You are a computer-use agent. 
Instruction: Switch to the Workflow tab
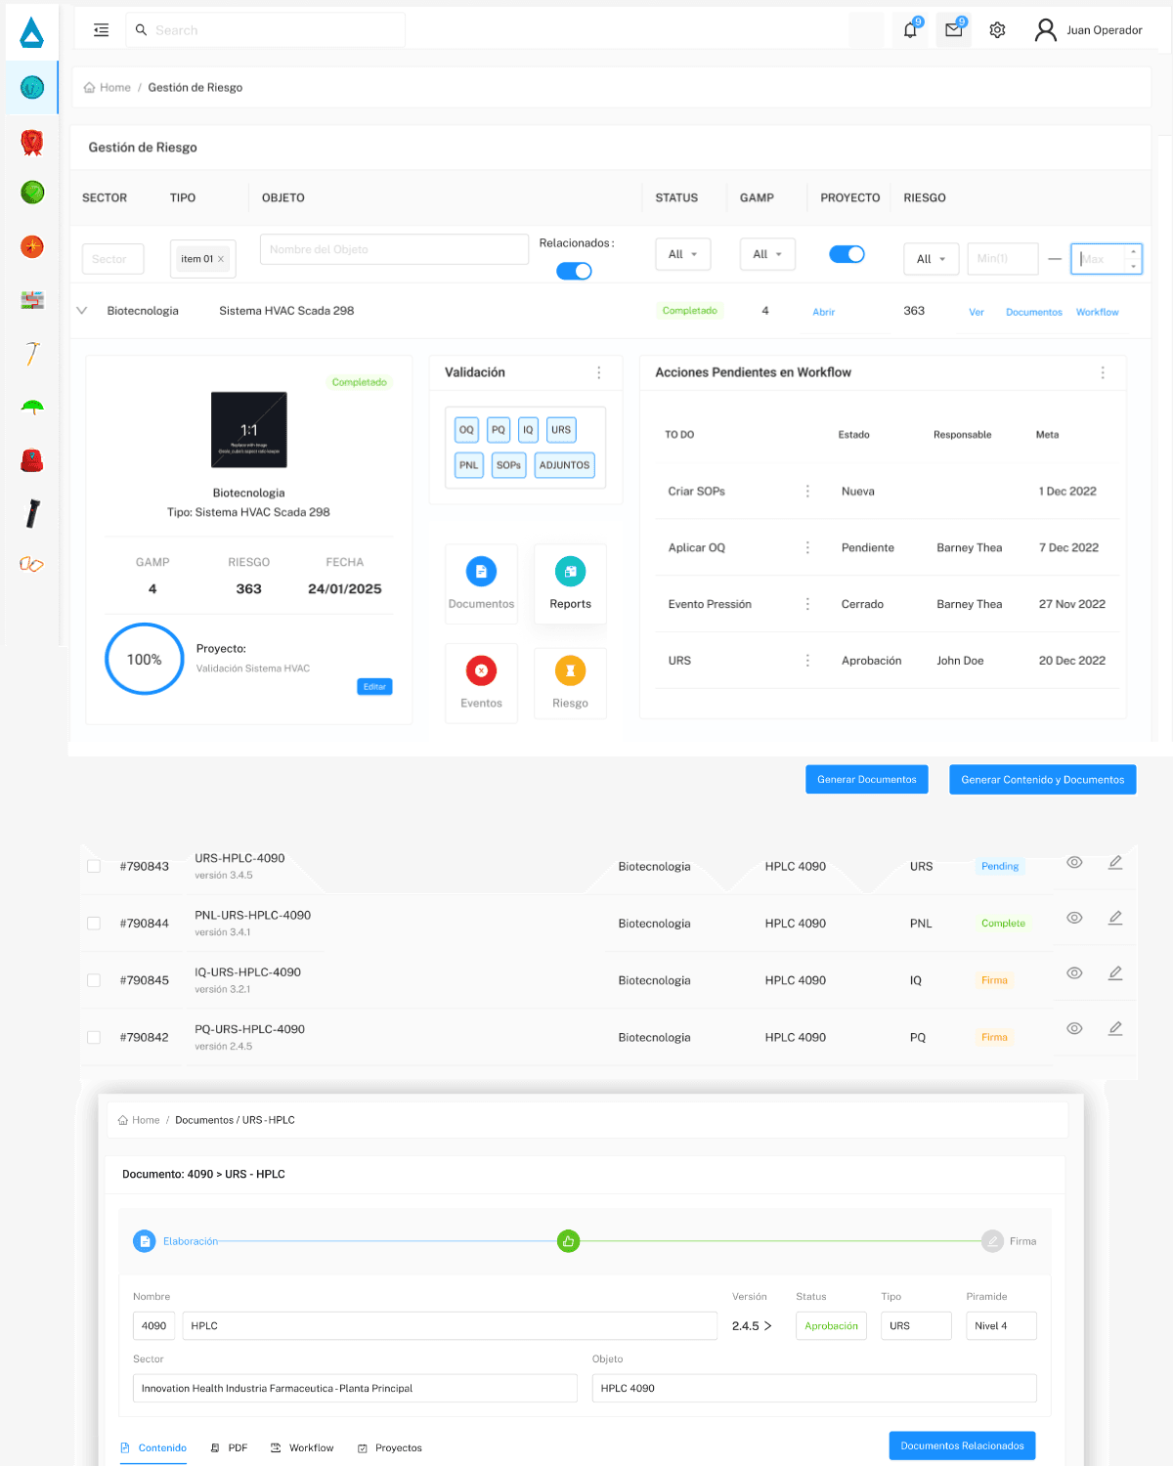click(x=302, y=1447)
